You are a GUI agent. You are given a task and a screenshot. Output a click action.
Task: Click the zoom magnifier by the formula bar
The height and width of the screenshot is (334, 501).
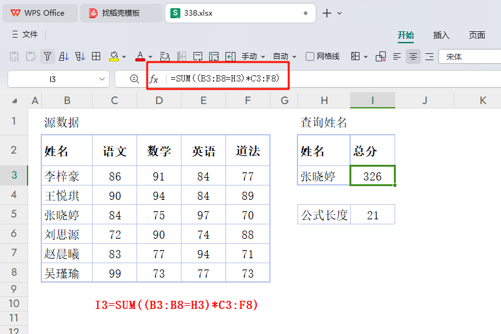(x=135, y=78)
